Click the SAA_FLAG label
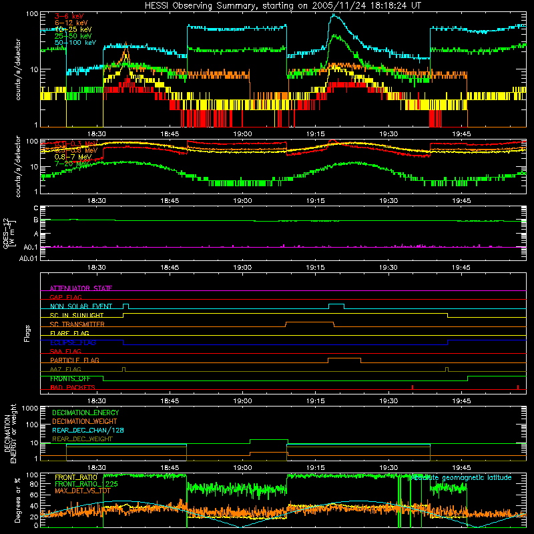534x534 pixels. click(65, 351)
